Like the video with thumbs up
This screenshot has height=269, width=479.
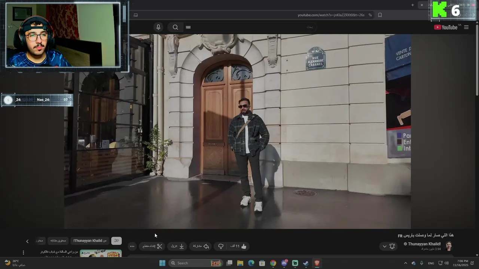(239, 246)
